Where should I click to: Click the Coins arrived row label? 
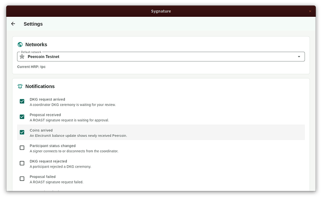41,130
